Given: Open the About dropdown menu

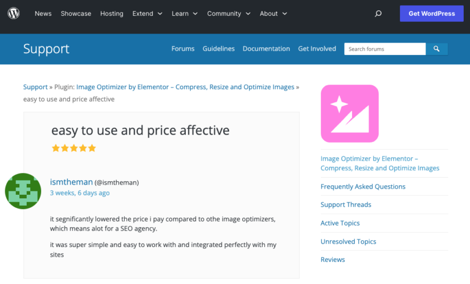Looking at the screenshot, I should (273, 14).
